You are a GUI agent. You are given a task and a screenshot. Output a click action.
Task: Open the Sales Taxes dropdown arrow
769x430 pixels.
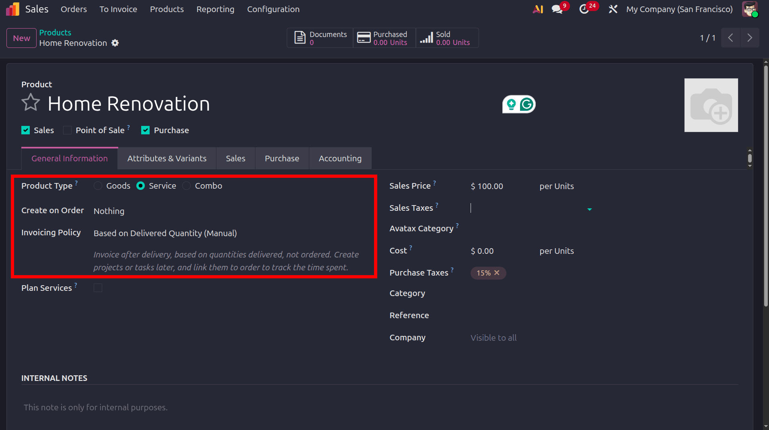(x=590, y=209)
